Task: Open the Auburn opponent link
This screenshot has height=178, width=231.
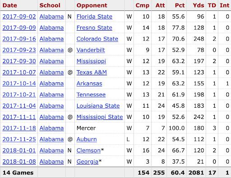Action: (x=87, y=139)
